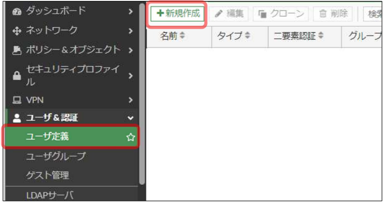Screen dimensions: 383x202
Task: Click the clone icon beside クローン
Action: [262, 14]
